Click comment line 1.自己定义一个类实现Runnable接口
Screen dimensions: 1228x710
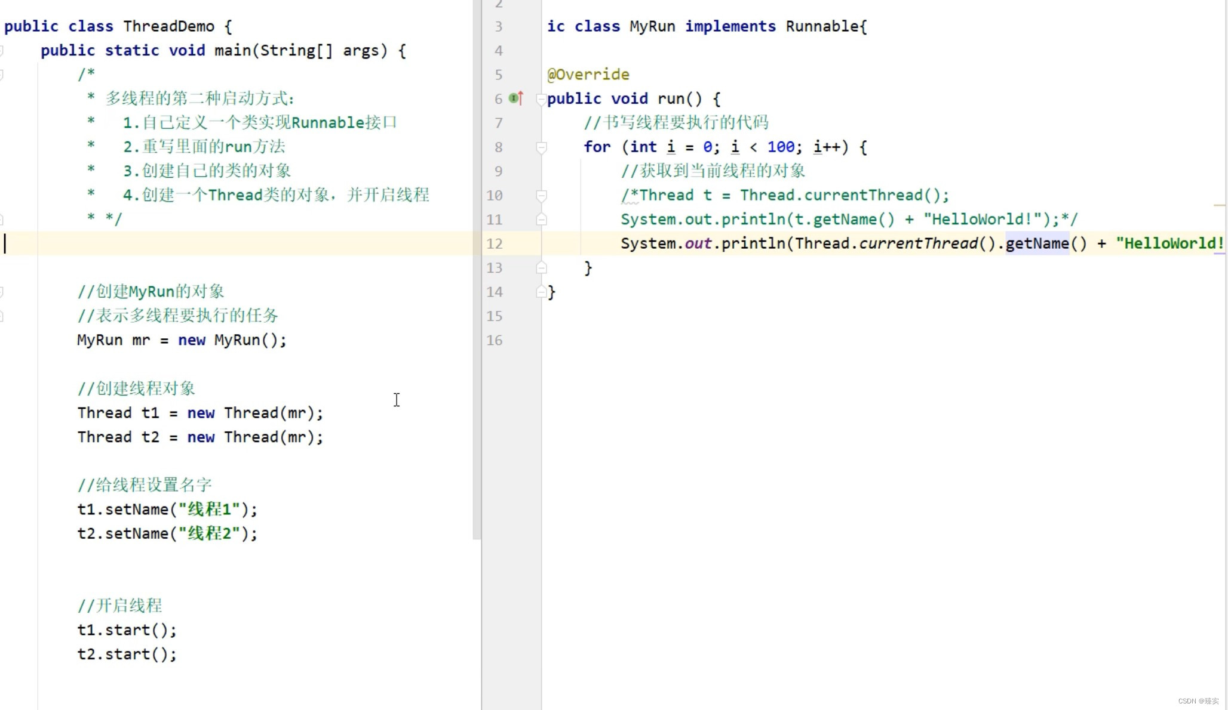pos(260,123)
